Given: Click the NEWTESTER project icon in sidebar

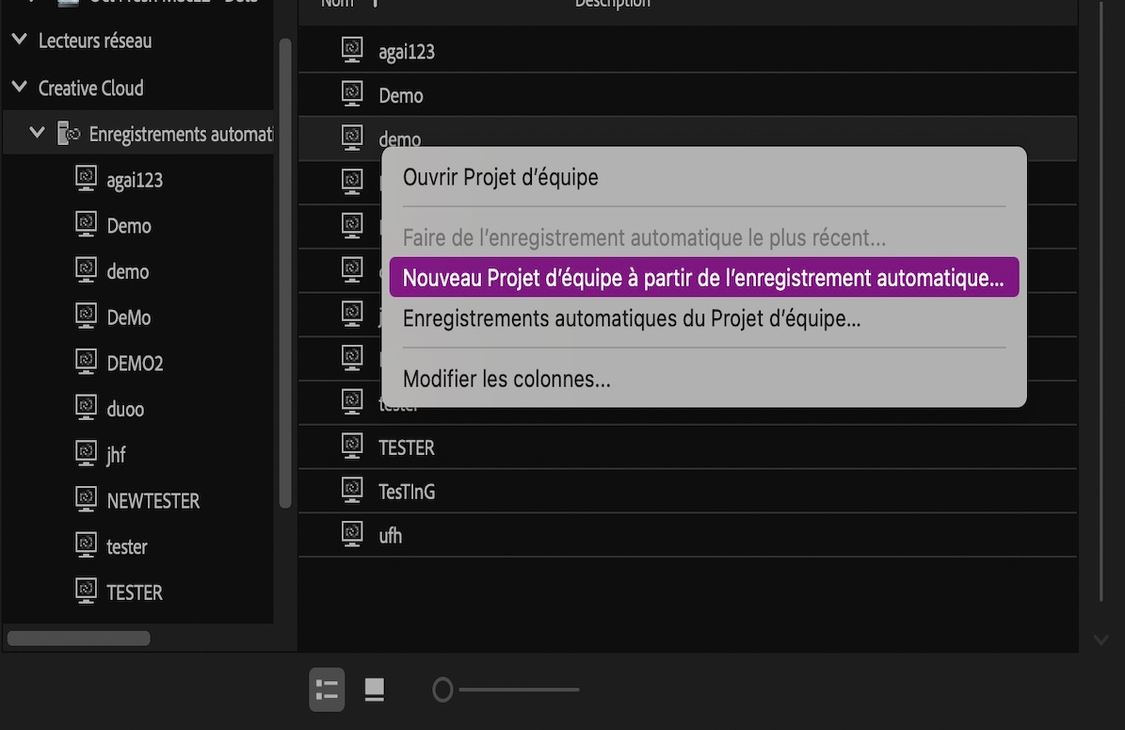Looking at the screenshot, I should [85, 500].
